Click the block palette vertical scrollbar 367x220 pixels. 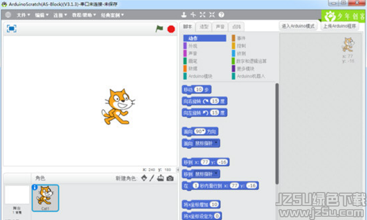[x=277, y=133]
